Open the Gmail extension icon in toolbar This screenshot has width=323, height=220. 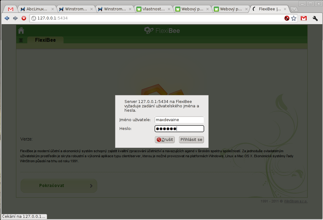click(304, 18)
